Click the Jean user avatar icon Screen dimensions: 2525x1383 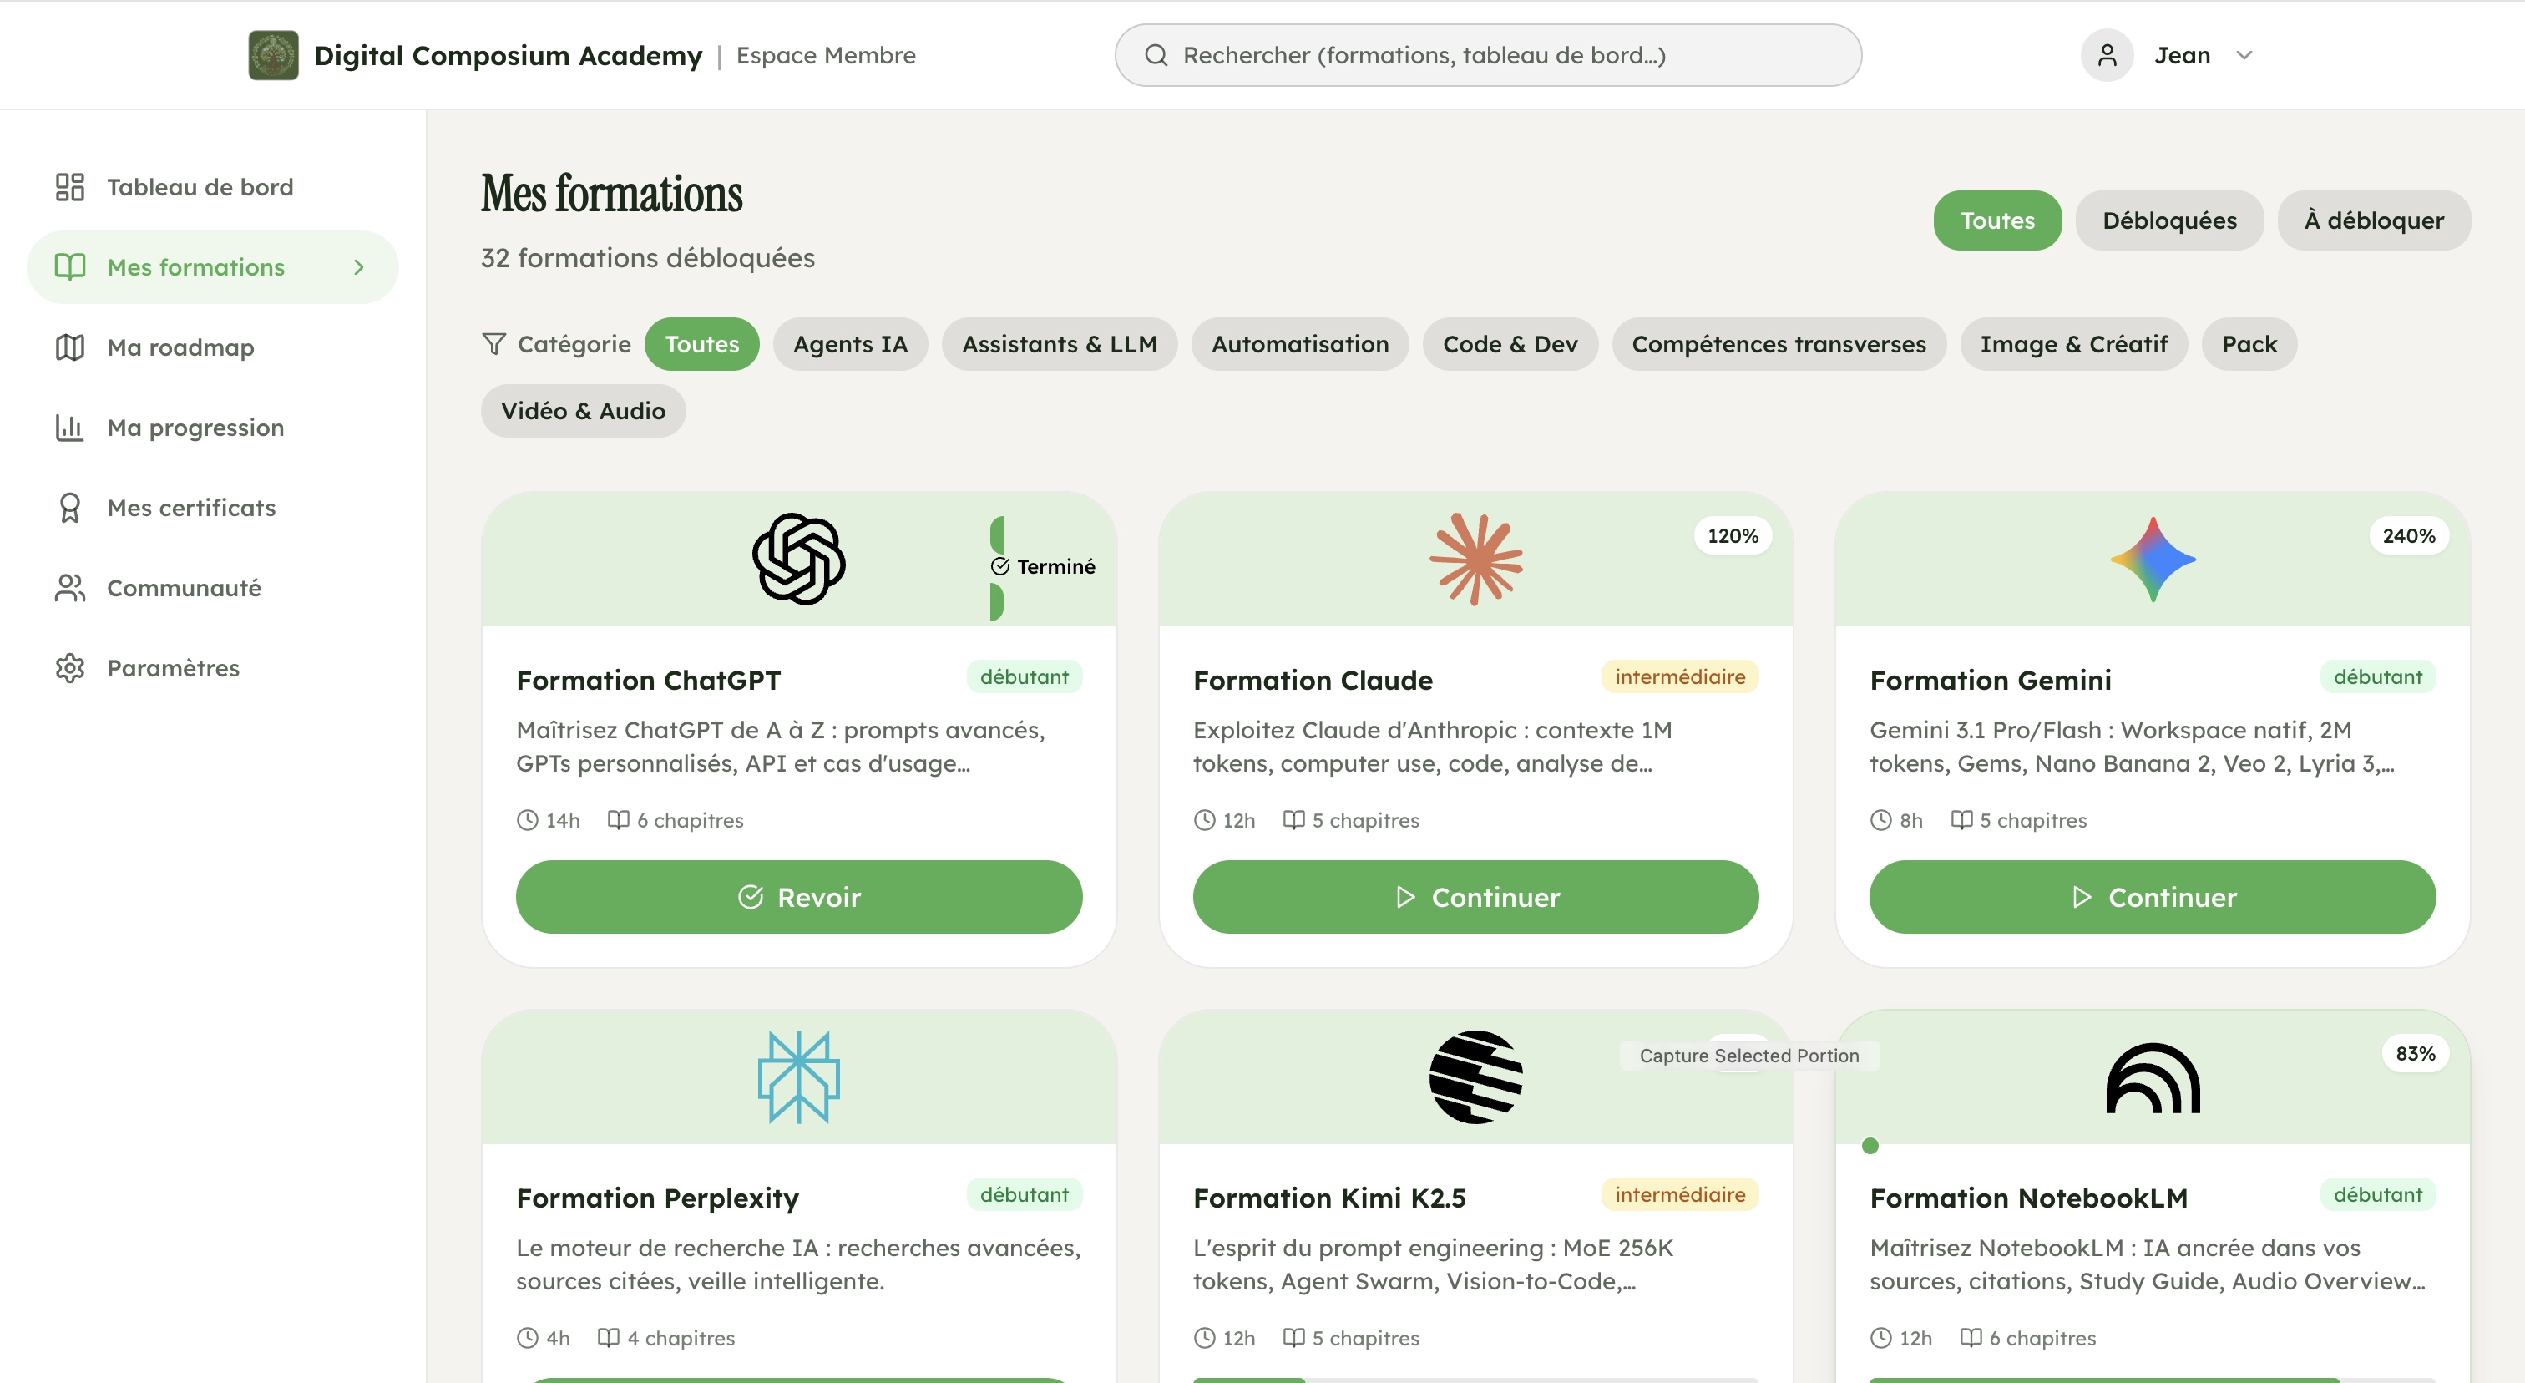pos(2107,55)
